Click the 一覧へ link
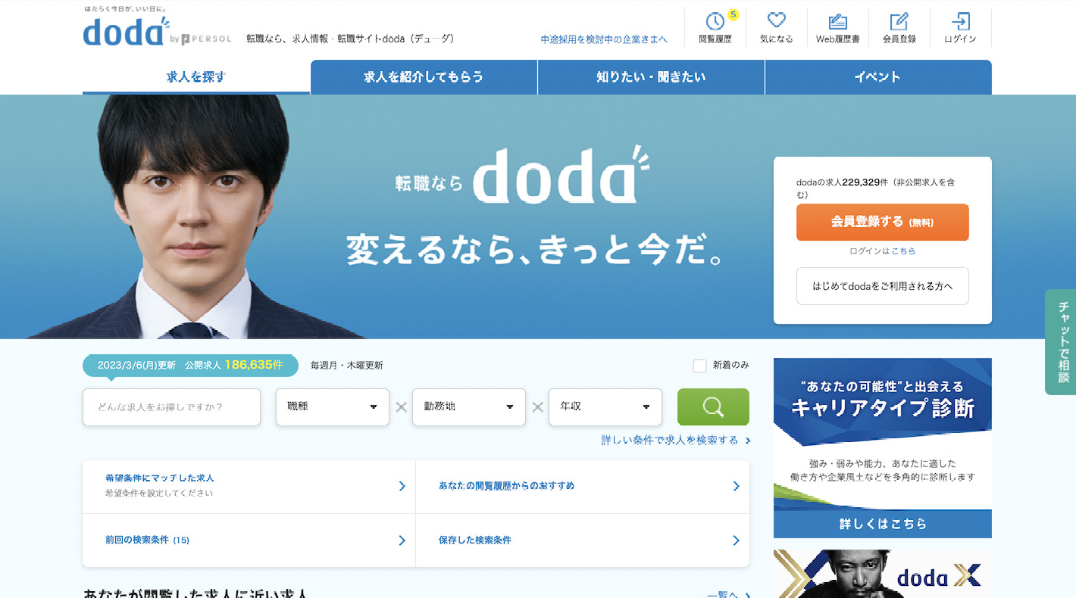Screen dimensions: 1076x598 pos(728,595)
